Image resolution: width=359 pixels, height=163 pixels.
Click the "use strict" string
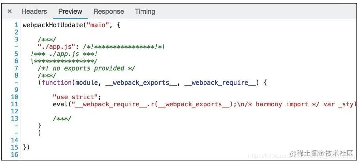(75, 97)
